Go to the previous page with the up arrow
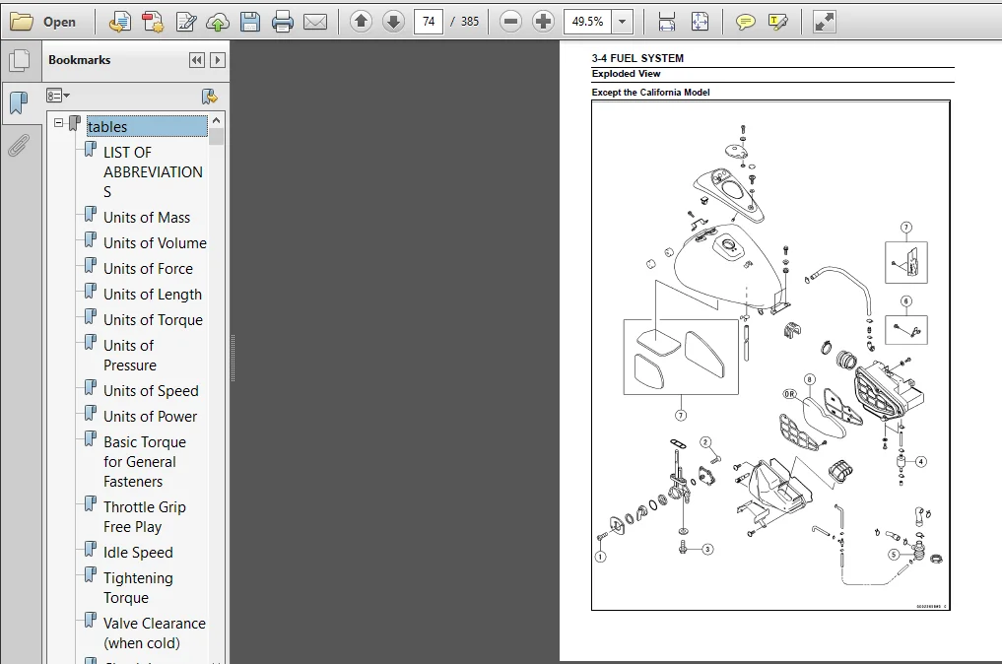This screenshot has height=664, width=1002. 361,22
